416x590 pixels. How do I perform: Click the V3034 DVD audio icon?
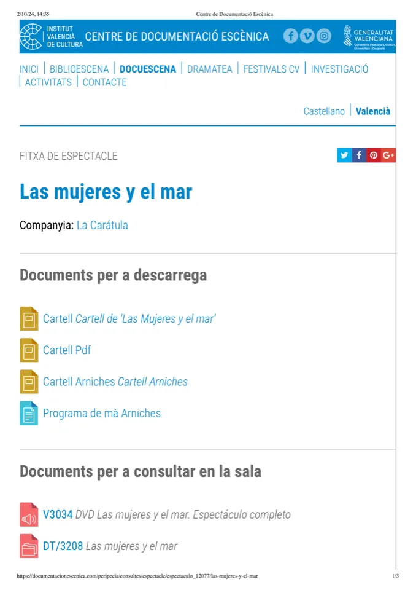tap(29, 515)
